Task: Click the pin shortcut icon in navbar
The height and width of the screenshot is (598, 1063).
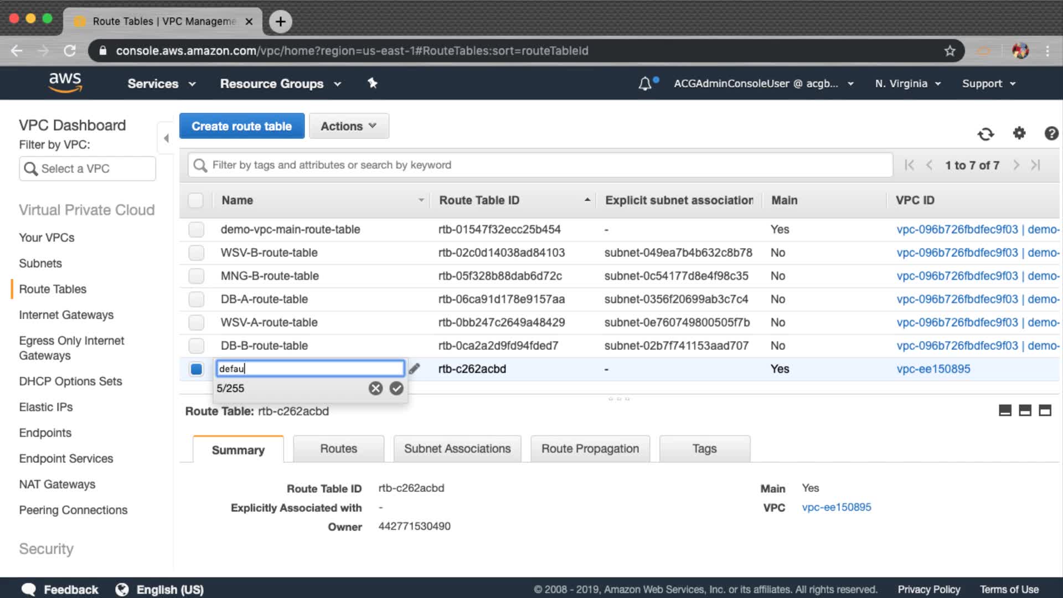Action: (373, 83)
